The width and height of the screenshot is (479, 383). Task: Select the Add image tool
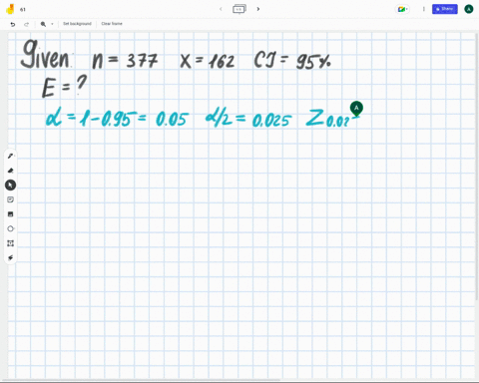[10, 214]
